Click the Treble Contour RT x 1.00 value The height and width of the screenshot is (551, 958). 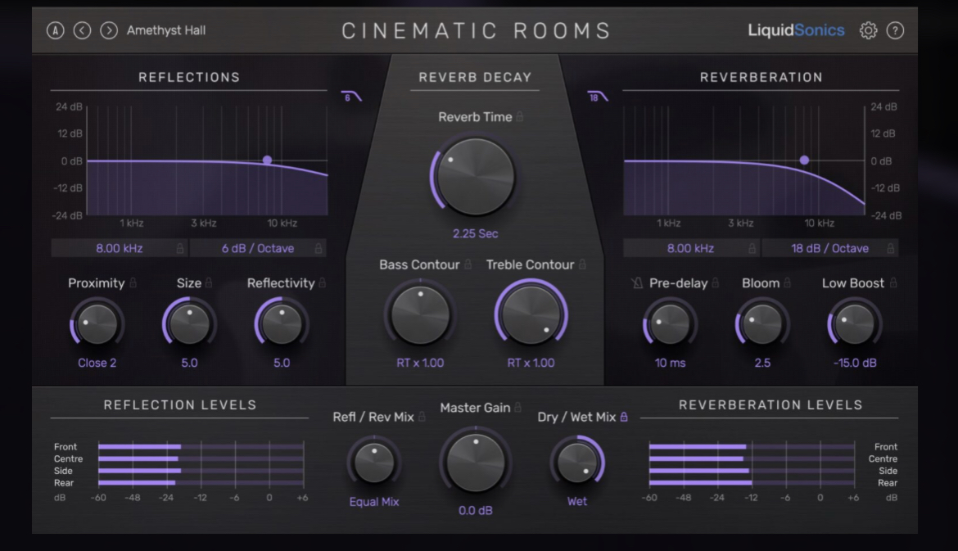[x=531, y=363]
